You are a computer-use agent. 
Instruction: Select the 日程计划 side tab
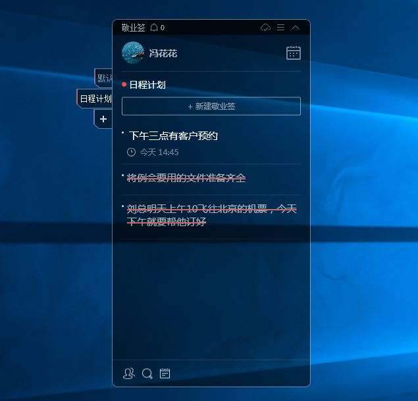pos(95,99)
